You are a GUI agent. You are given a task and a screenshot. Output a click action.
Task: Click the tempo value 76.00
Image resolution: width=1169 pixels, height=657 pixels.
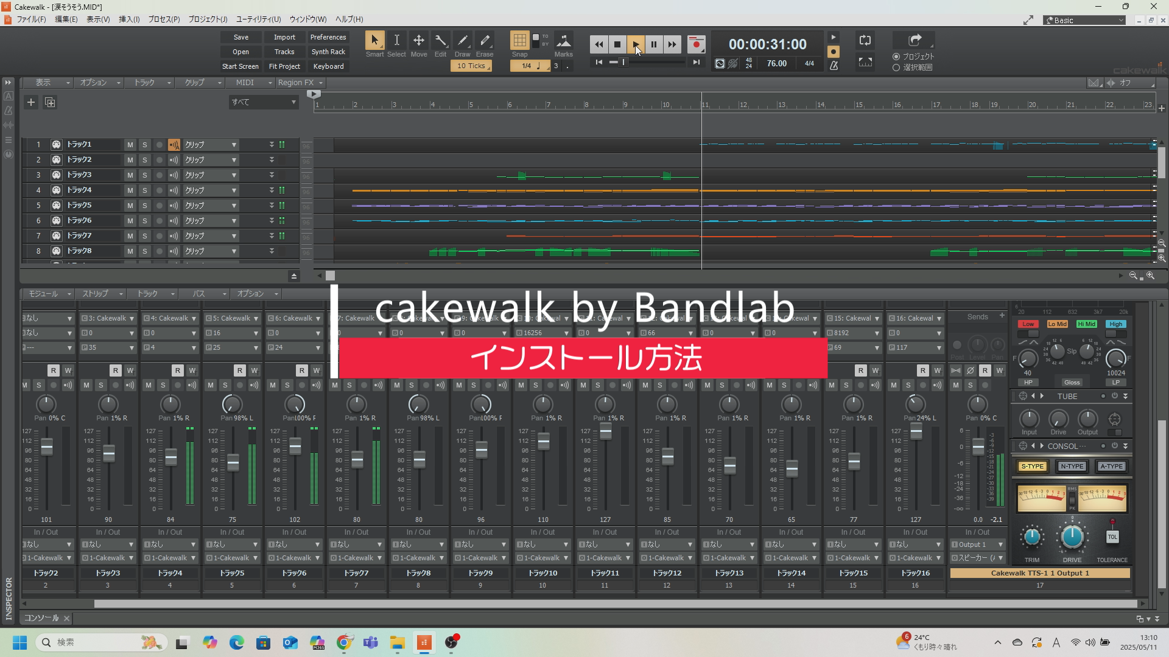pyautogui.click(x=776, y=63)
